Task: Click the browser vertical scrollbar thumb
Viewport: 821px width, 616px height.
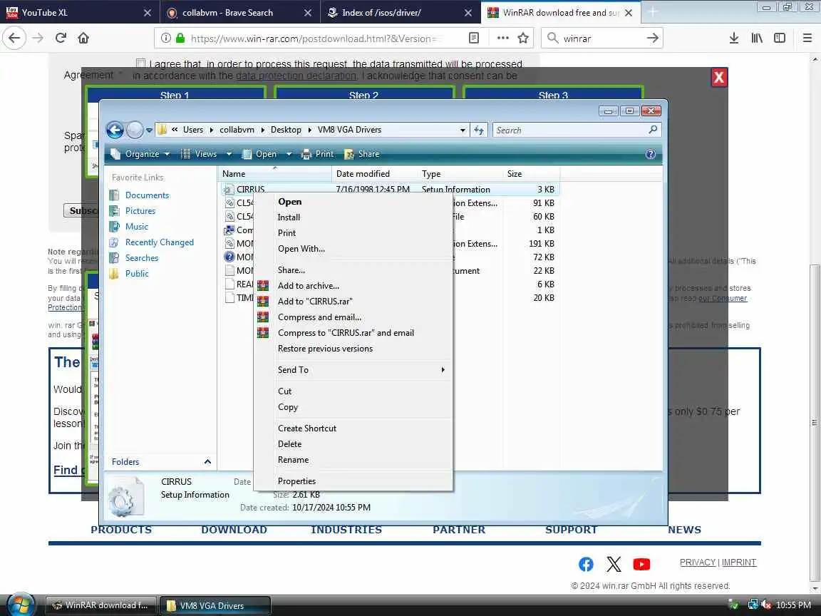Action: 814,423
